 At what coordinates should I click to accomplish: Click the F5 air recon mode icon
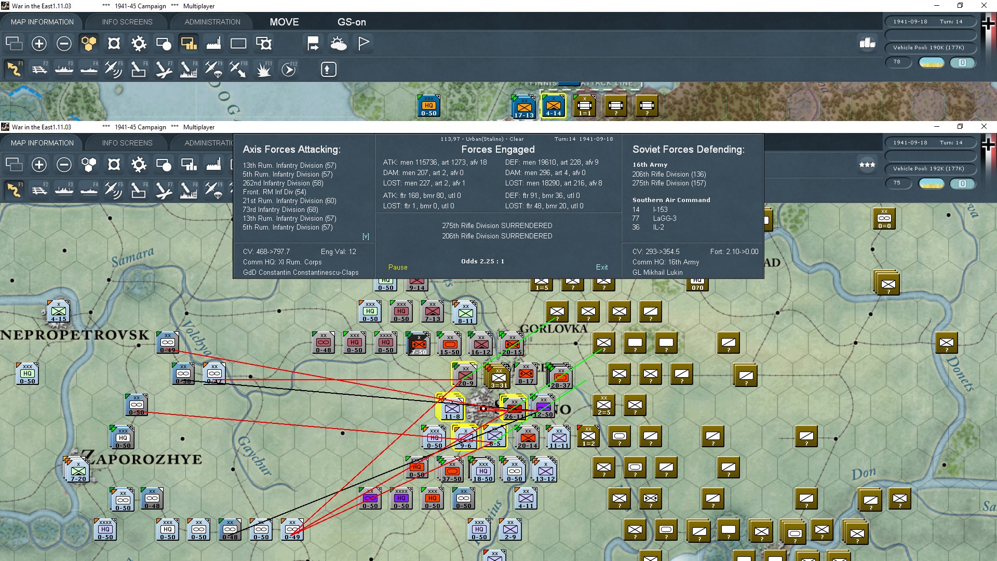click(x=114, y=69)
